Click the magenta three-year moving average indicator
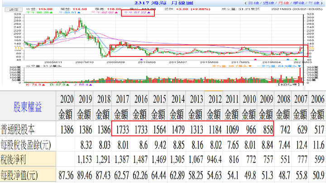This screenshot has height=183, width=326. tap(105, 13)
